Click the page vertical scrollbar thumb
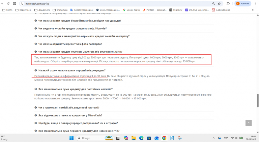The width and height of the screenshot is (259, 142). [258, 101]
